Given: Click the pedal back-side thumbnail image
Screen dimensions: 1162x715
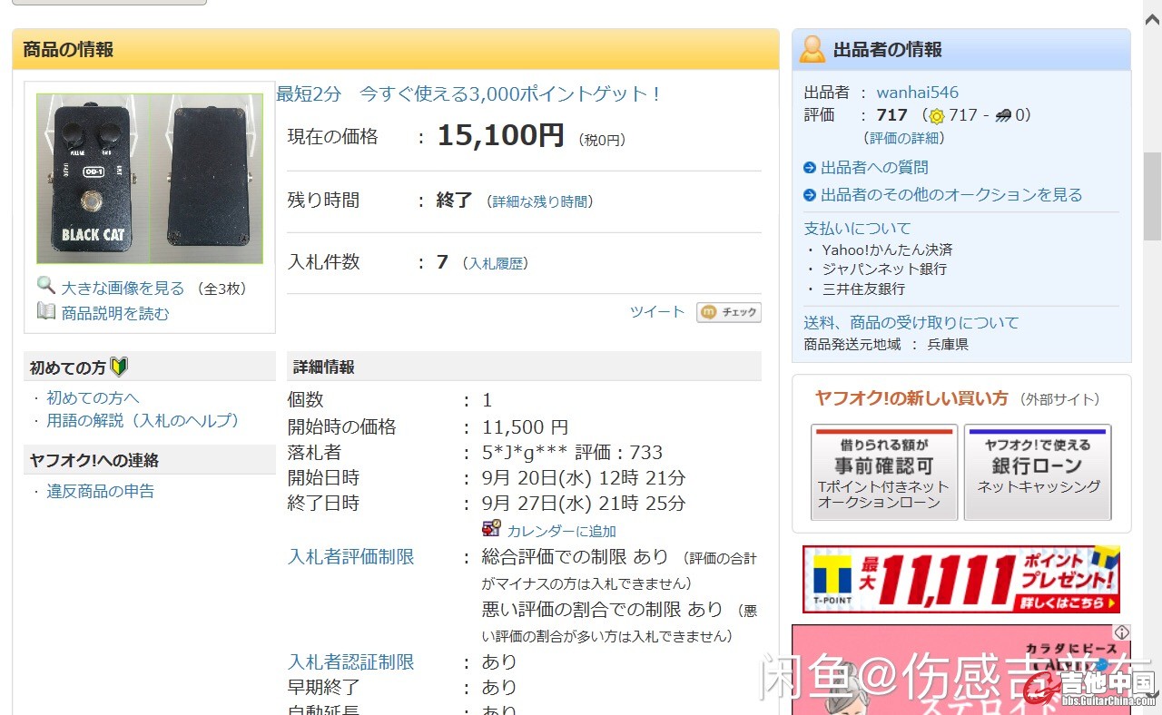Looking at the screenshot, I should (206, 179).
